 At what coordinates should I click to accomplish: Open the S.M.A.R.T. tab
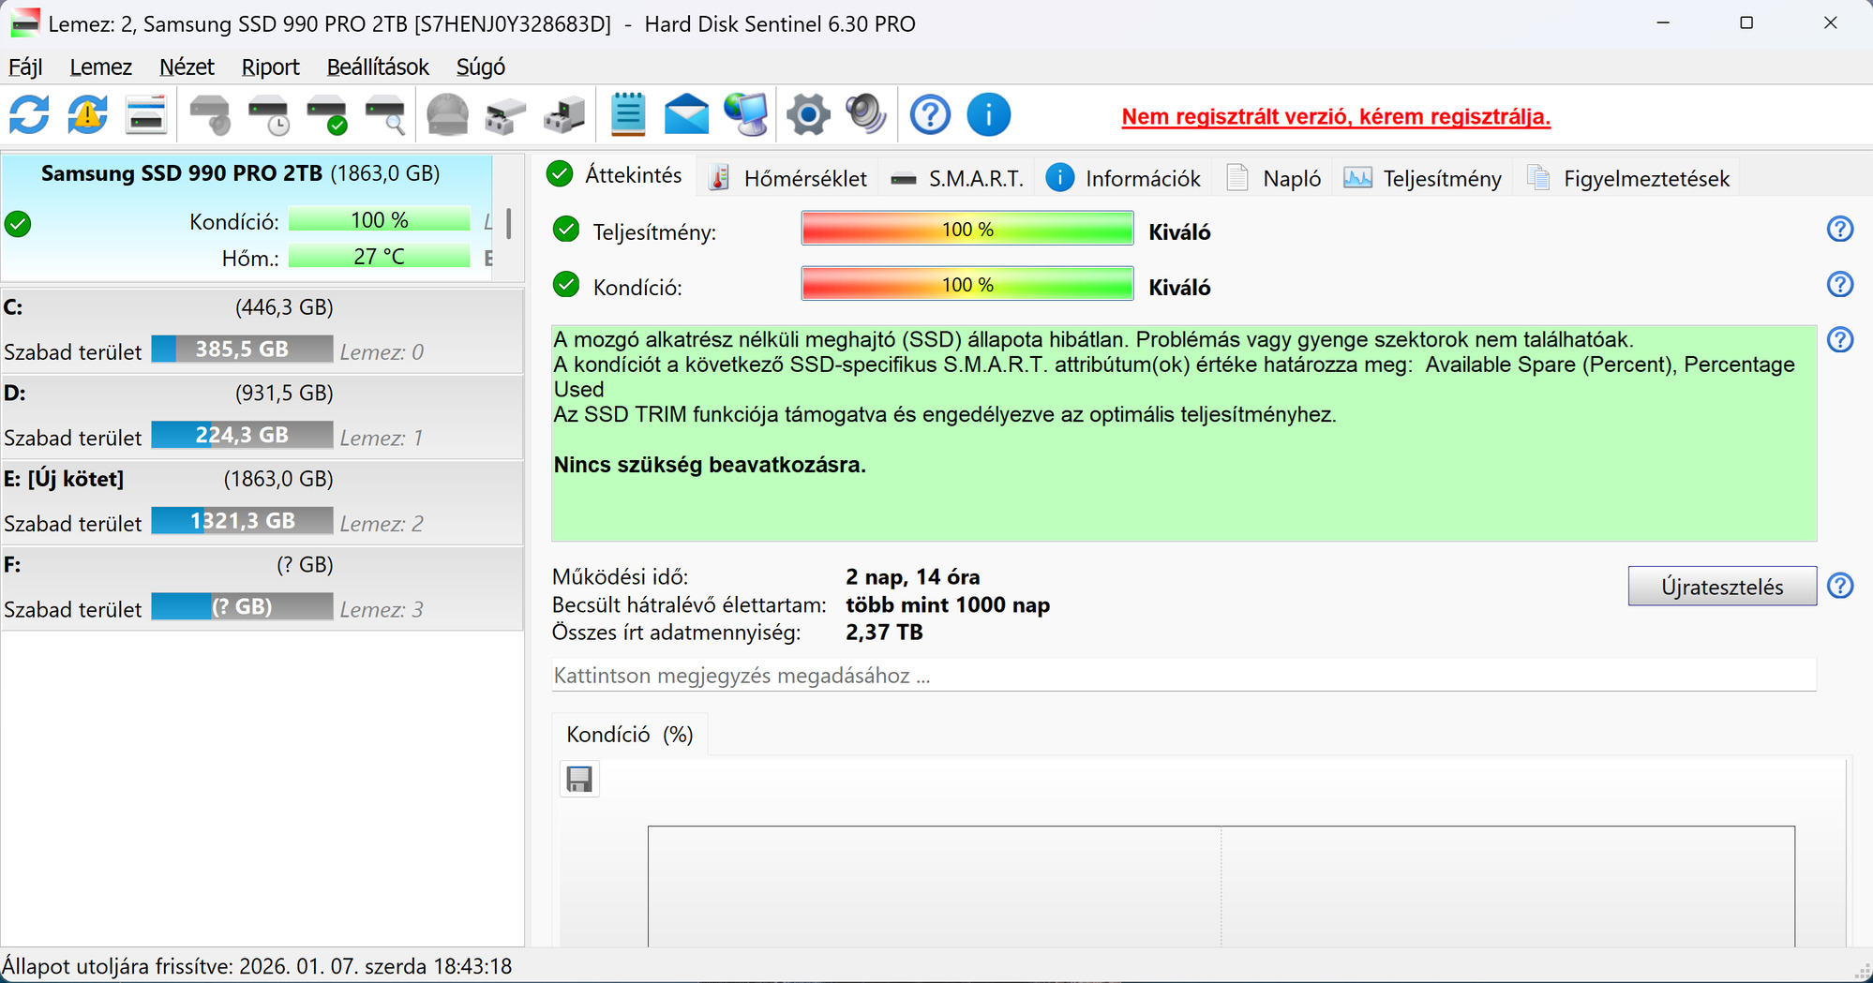[956, 178]
